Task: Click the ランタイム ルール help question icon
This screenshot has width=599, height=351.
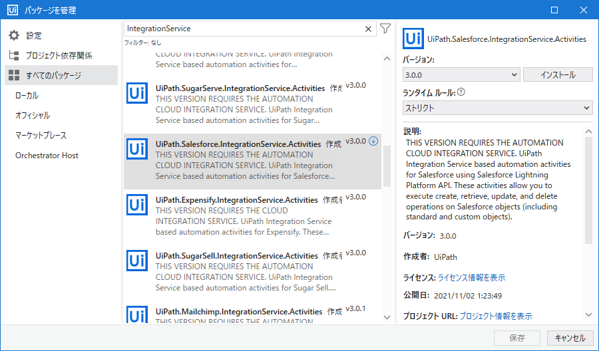Action: click(x=461, y=92)
